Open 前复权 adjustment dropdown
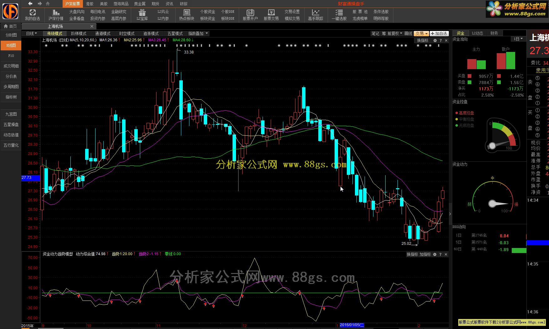This screenshot has height=329, width=549. [395, 33]
